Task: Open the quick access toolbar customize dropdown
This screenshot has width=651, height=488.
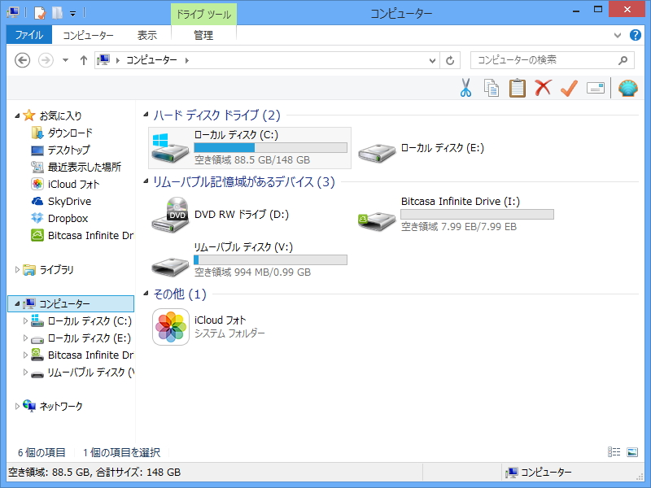Action: tap(72, 14)
